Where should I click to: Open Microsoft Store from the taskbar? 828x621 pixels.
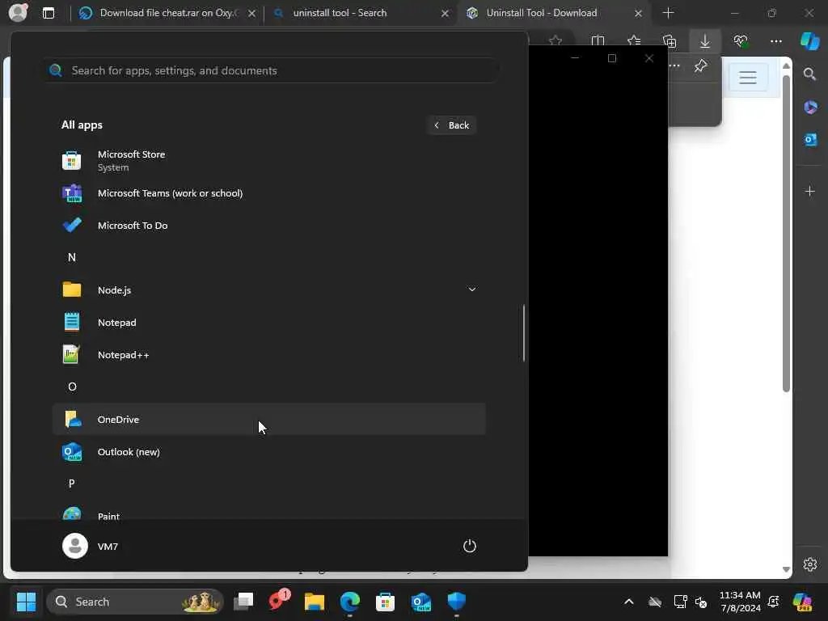coord(385,602)
